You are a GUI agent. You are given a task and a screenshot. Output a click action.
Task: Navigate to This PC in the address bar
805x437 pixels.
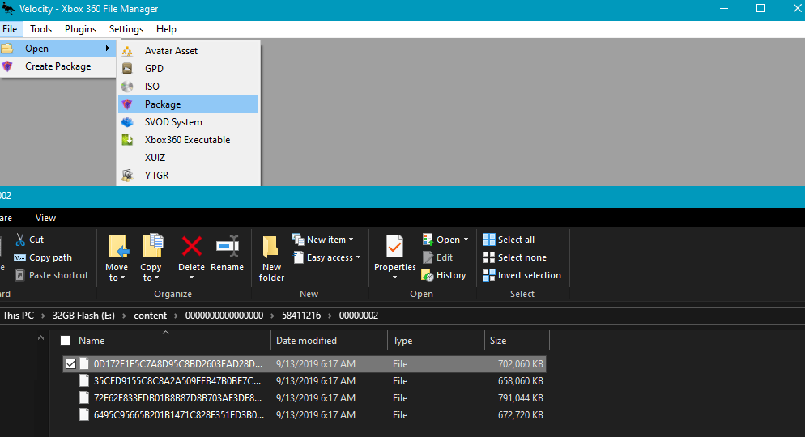[18, 316]
